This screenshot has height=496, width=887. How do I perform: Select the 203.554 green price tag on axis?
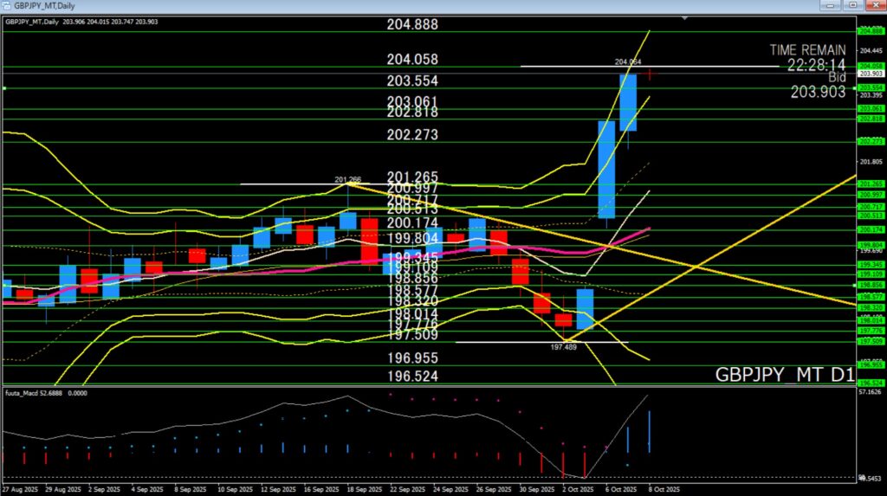pos(869,87)
